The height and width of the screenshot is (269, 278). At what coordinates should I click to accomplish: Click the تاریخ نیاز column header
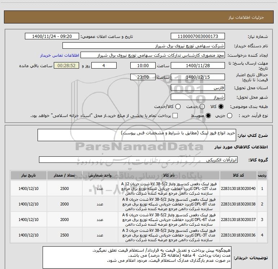(x=29, y=175)
